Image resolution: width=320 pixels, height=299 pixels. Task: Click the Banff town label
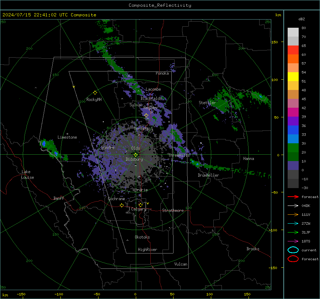(x=59, y=198)
